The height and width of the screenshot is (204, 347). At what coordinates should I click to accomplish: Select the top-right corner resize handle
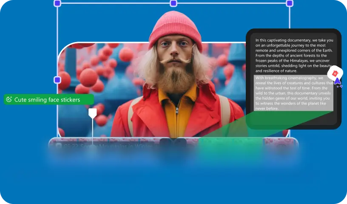pos(290,3)
